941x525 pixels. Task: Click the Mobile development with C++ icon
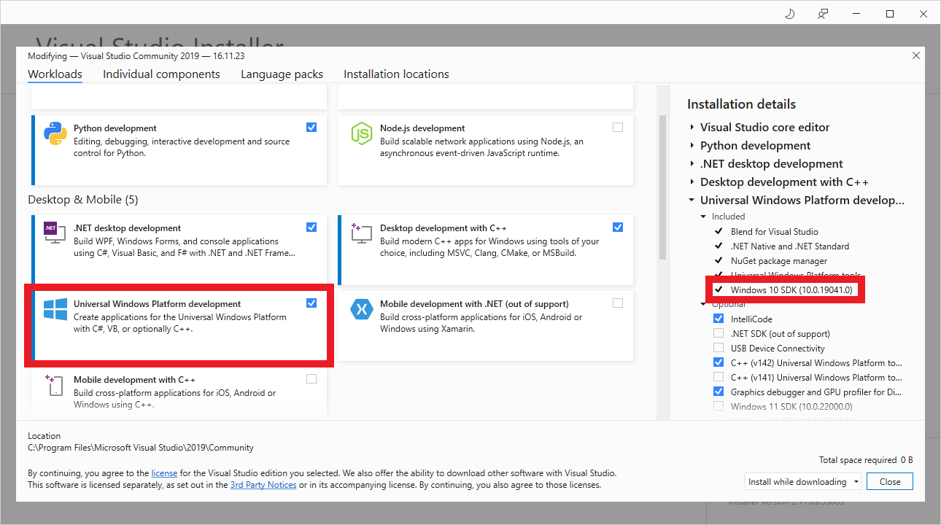point(55,385)
